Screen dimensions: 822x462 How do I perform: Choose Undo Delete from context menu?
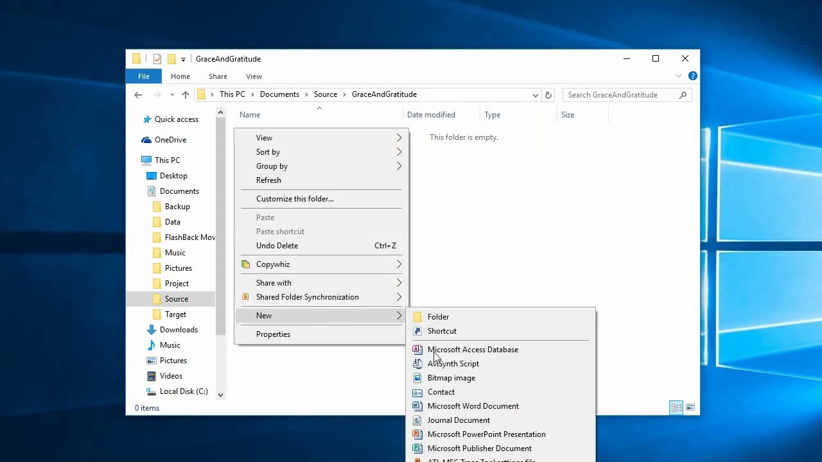[x=321, y=246]
